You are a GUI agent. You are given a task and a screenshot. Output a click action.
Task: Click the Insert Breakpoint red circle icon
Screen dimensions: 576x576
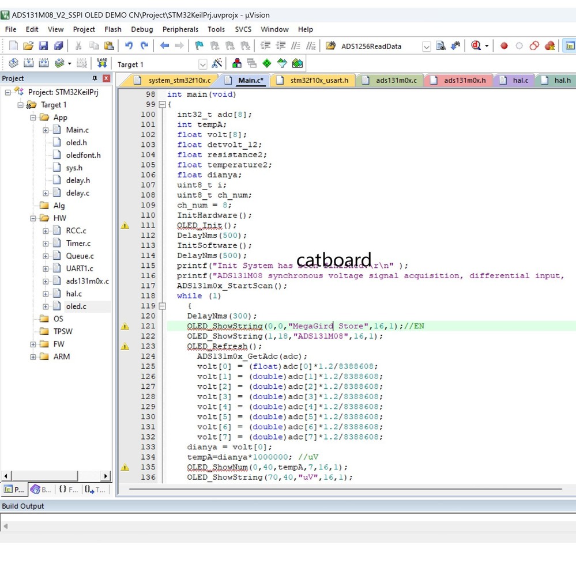pos(504,46)
